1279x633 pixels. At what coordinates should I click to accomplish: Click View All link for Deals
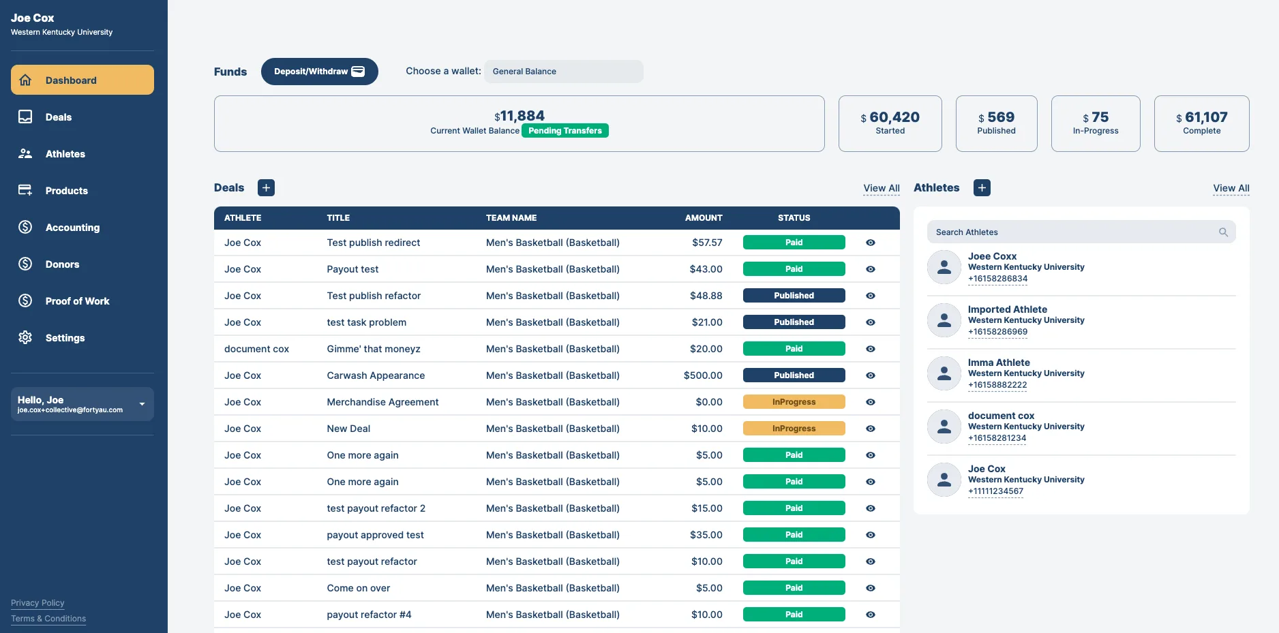click(882, 188)
